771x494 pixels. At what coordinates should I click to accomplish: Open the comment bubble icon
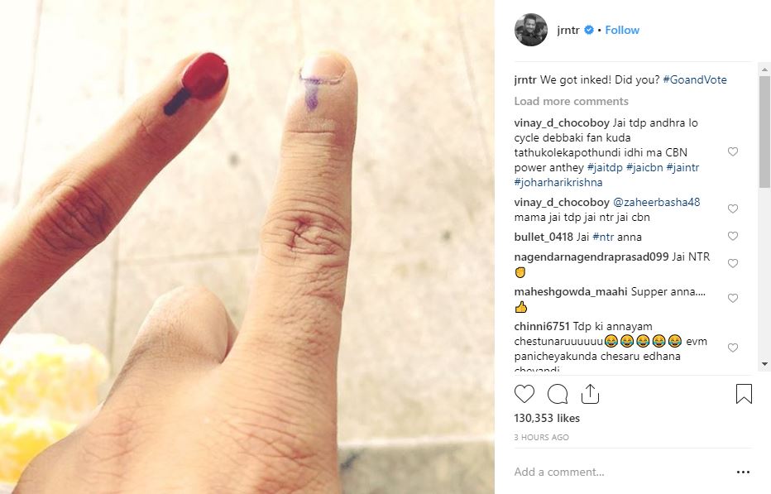[558, 394]
